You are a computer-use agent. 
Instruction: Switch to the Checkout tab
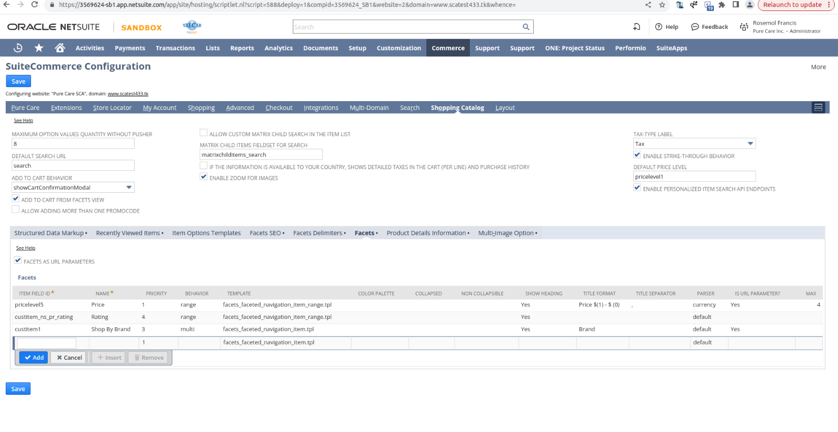(x=279, y=108)
